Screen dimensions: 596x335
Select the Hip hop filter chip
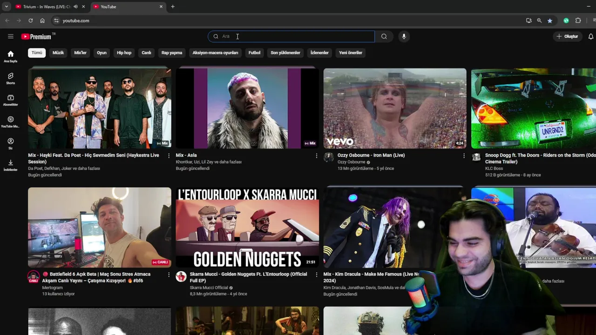(x=124, y=53)
